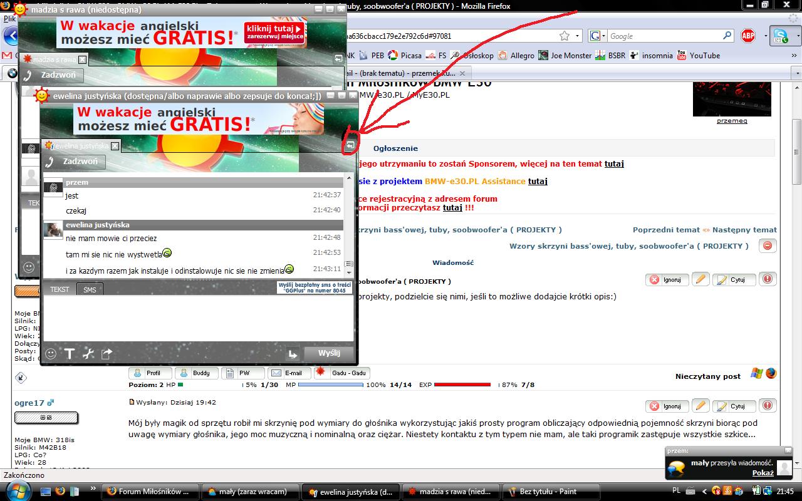Click the red minus icon near topic title

click(x=768, y=245)
